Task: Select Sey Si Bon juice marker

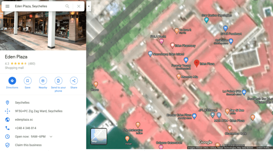Action: click(x=227, y=111)
